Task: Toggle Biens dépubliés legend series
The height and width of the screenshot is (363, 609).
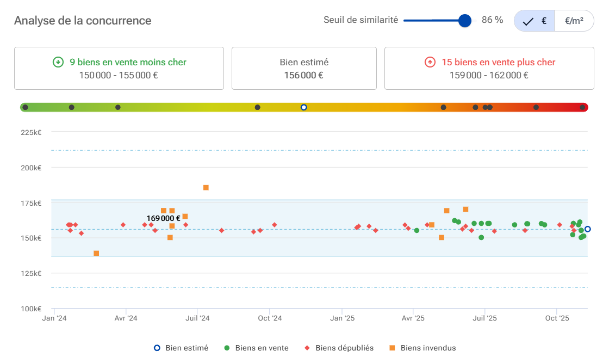Action: (x=339, y=348)
